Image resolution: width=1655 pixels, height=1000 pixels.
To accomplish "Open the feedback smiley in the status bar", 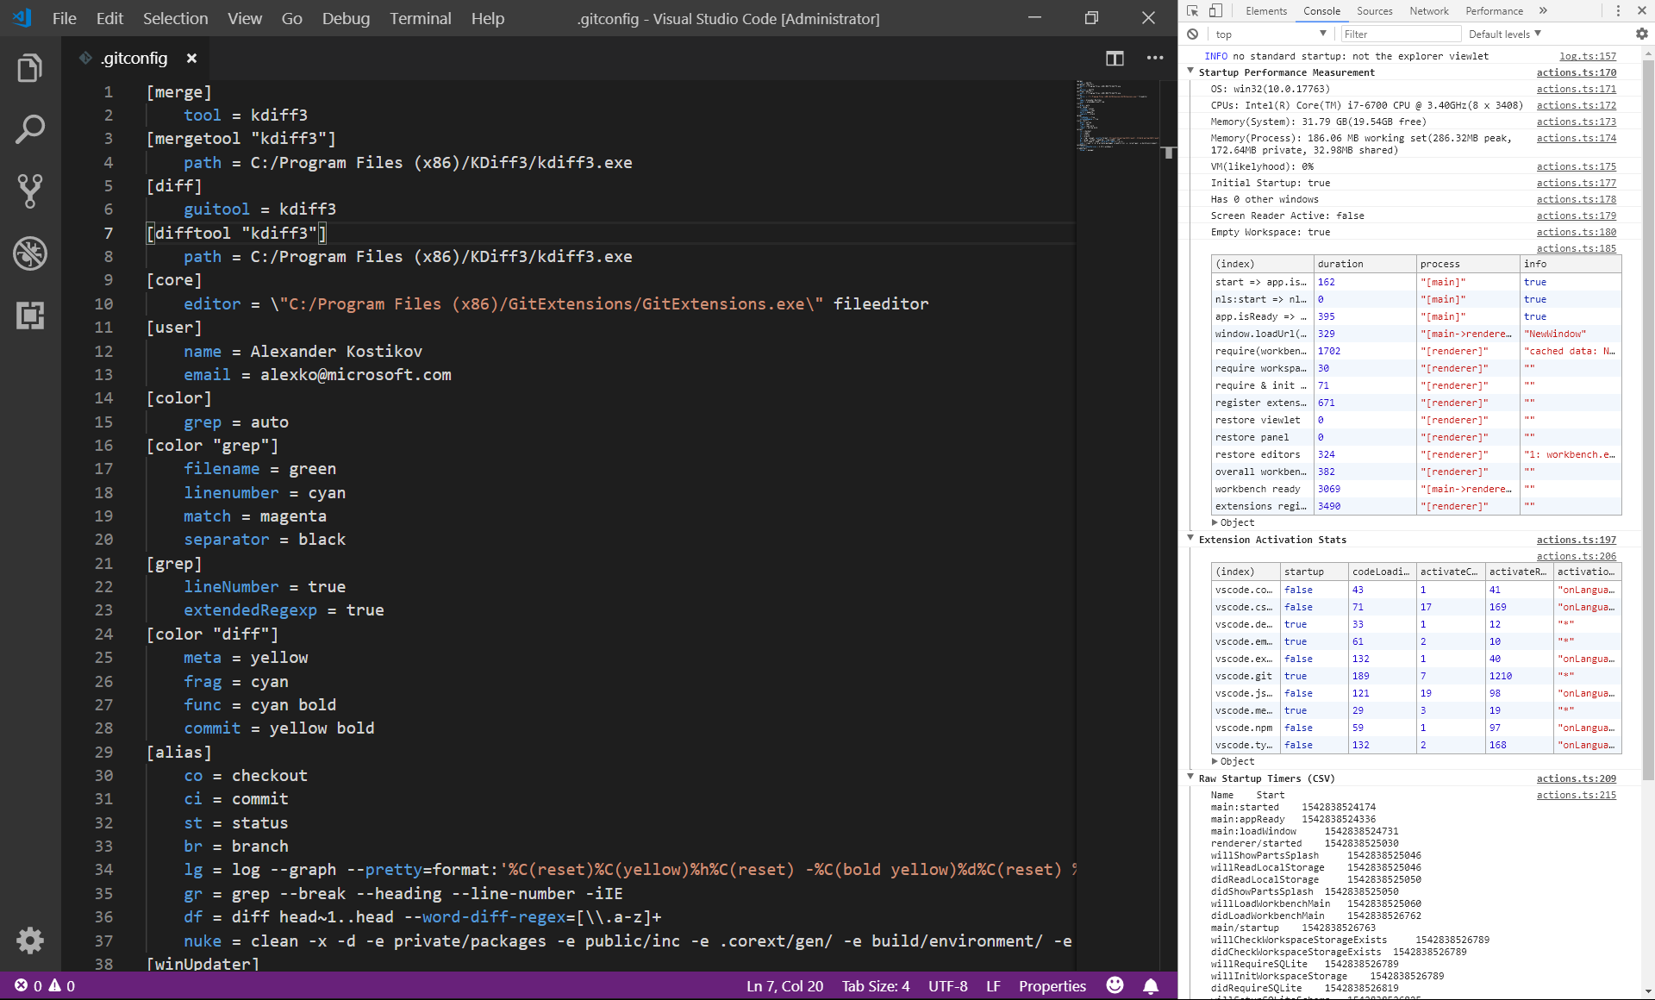I will click(1115, 985).
